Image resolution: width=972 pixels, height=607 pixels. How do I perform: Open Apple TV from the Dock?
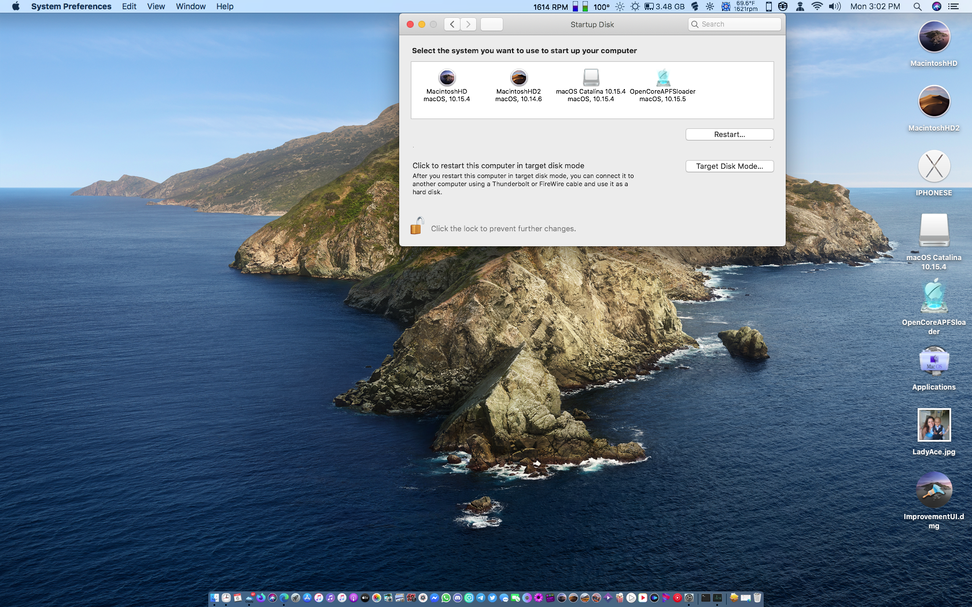tap(365, 598)
